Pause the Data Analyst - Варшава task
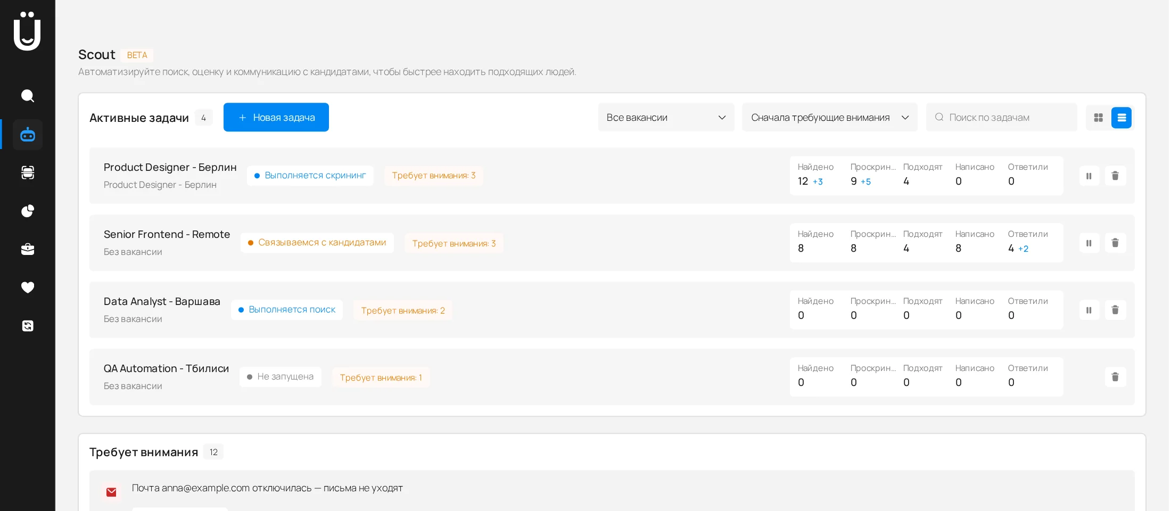 coord(1089,310)
